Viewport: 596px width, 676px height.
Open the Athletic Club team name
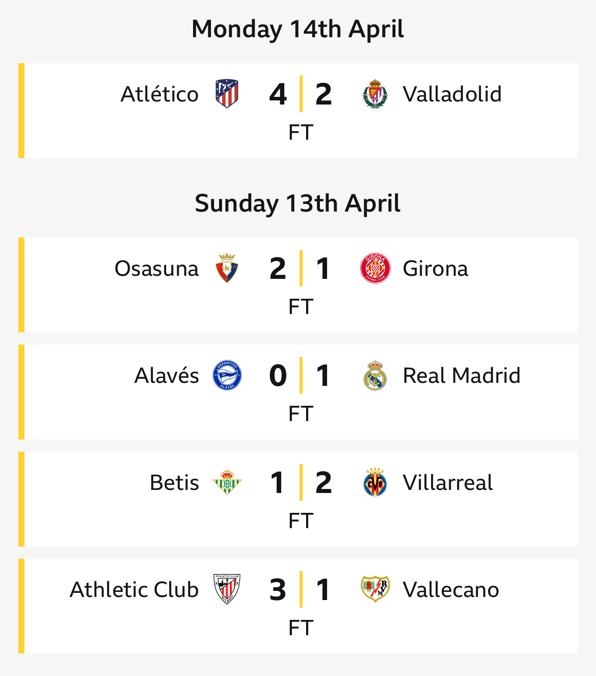(x=134, y=590)
